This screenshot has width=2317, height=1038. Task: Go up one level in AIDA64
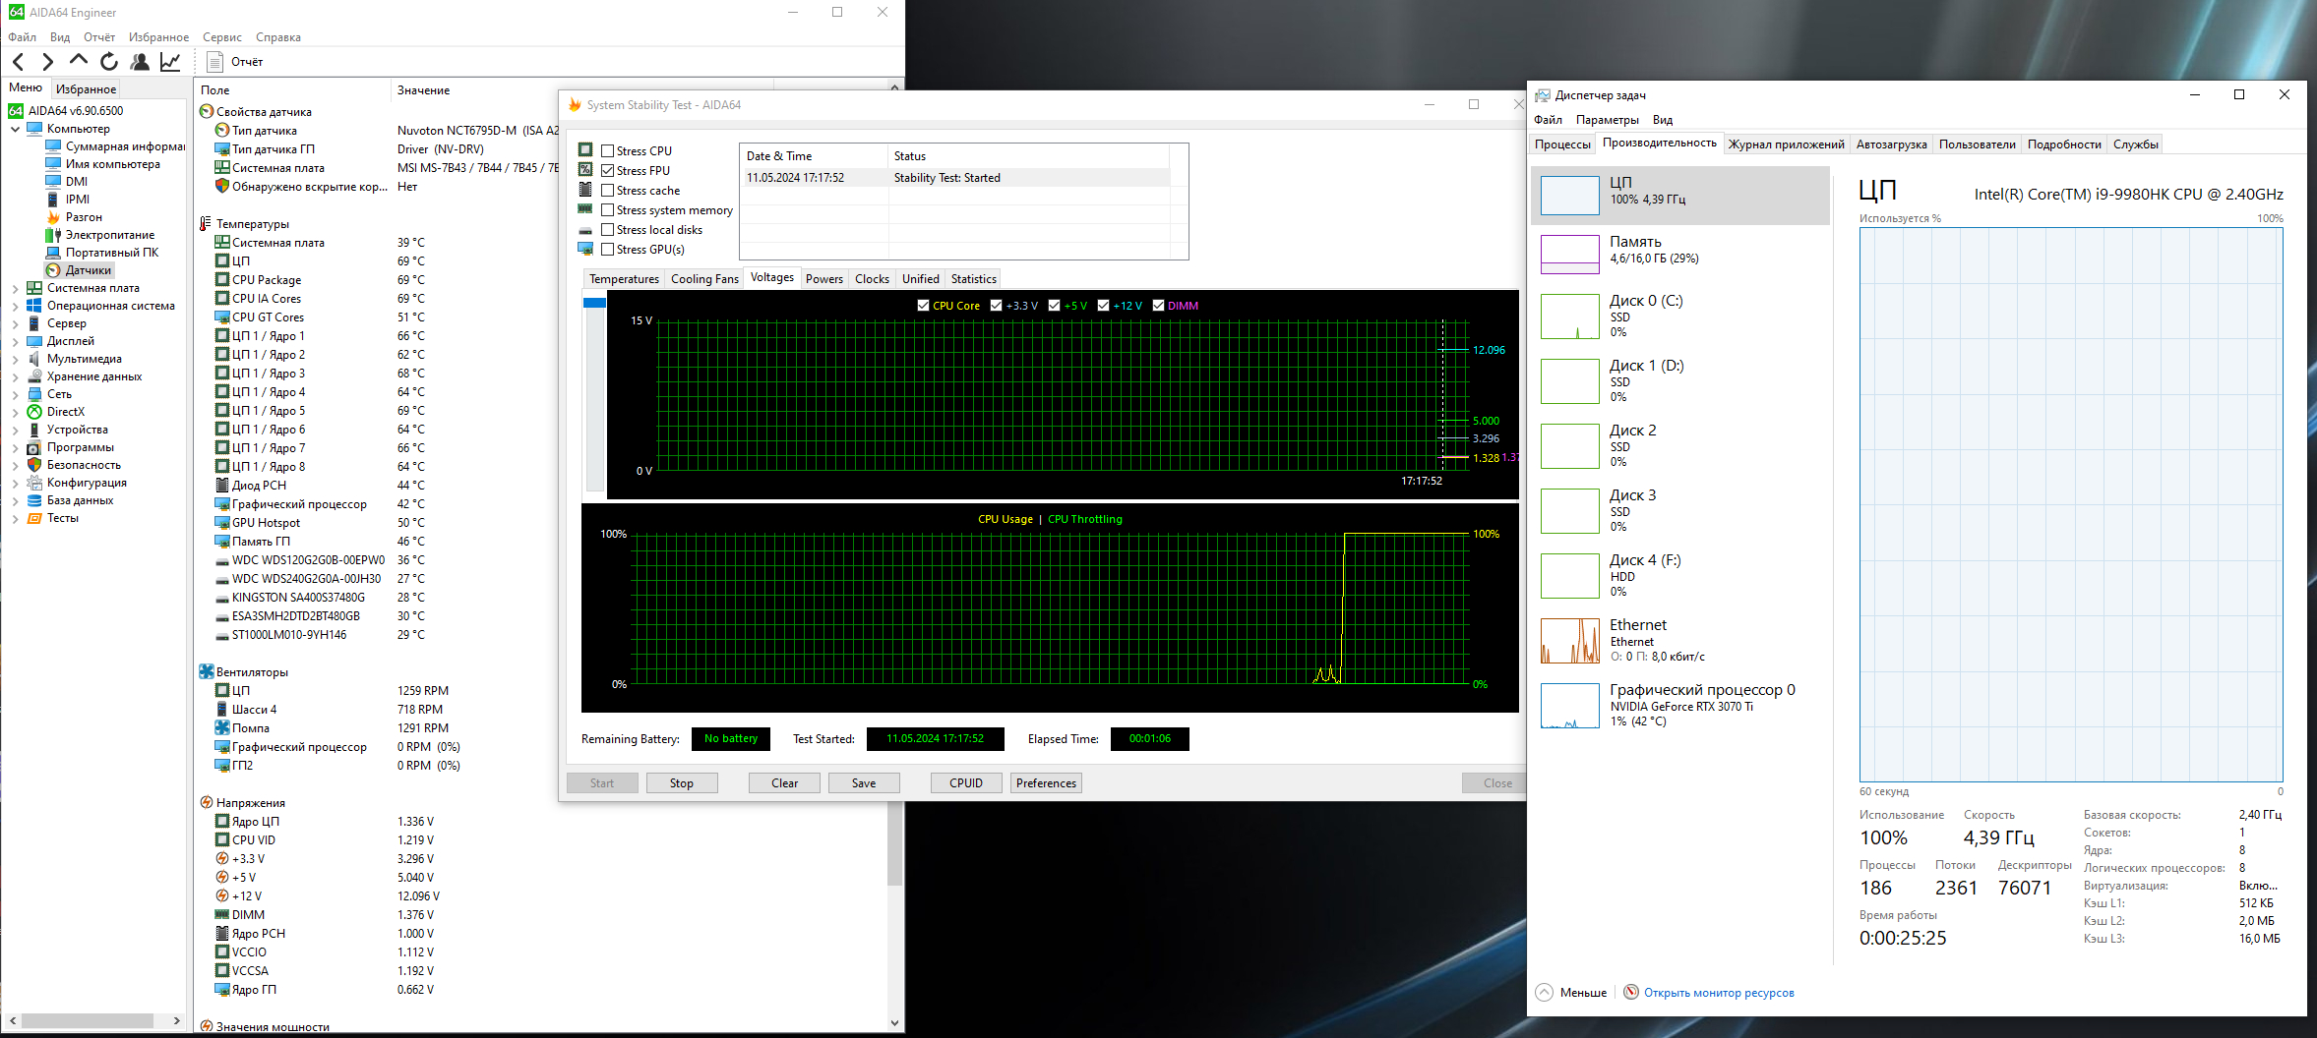[78, 62]
